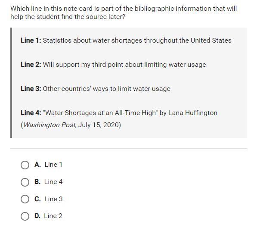260x234 pixels.
Task: Click the 'Other countries' ways' sentence
Action: coord(106,89)
